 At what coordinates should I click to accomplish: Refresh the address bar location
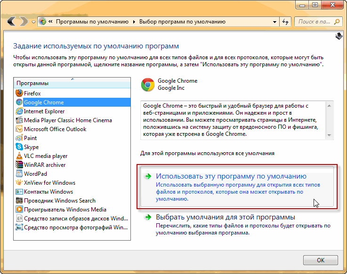(285, 22)
